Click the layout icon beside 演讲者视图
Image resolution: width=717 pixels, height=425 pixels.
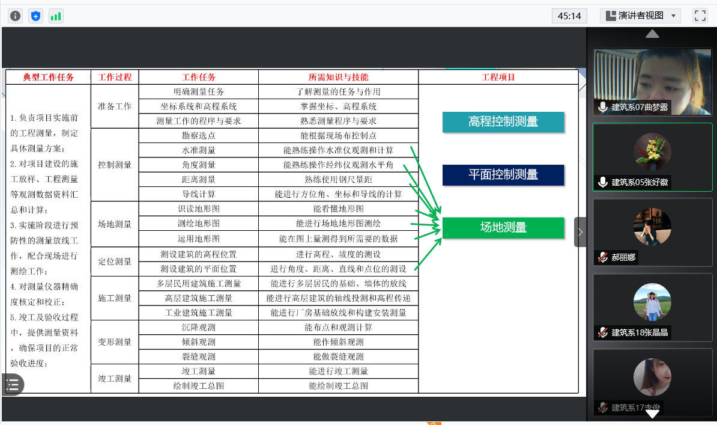[611, 16]
